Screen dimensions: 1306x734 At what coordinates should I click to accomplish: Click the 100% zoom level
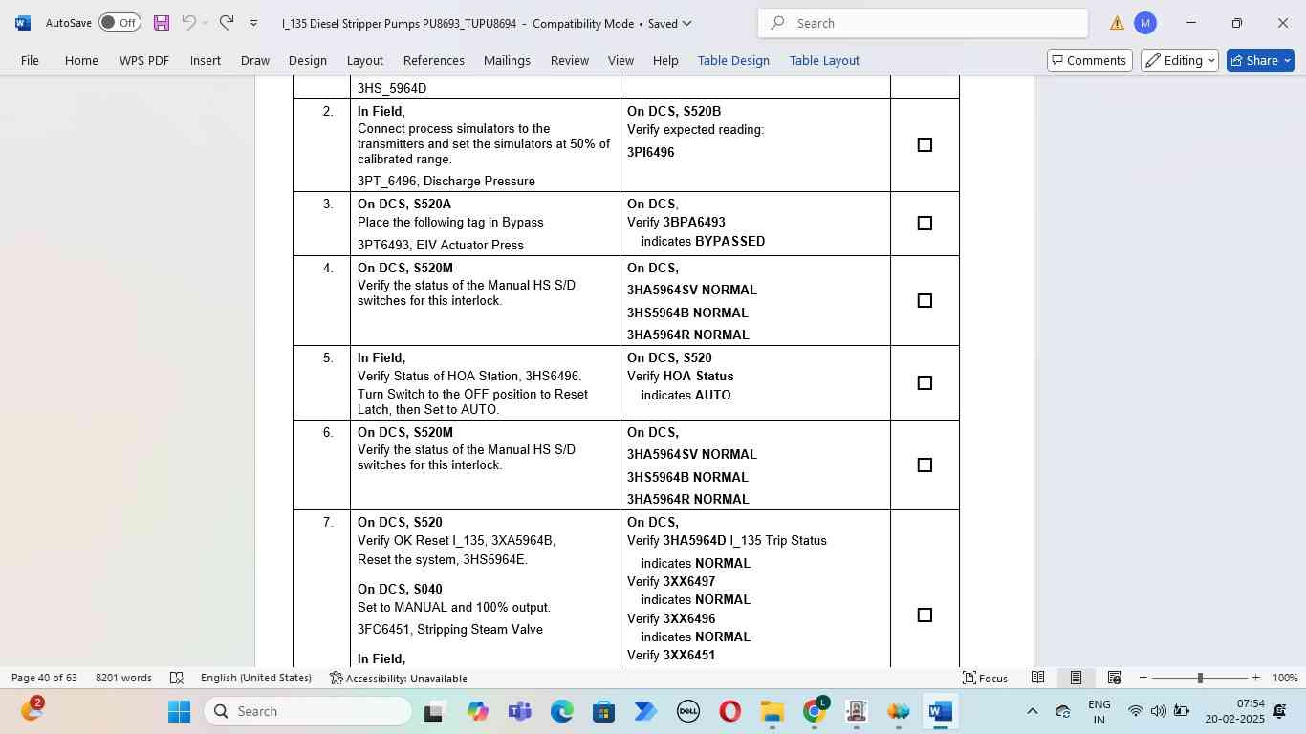click(1285, 678)
